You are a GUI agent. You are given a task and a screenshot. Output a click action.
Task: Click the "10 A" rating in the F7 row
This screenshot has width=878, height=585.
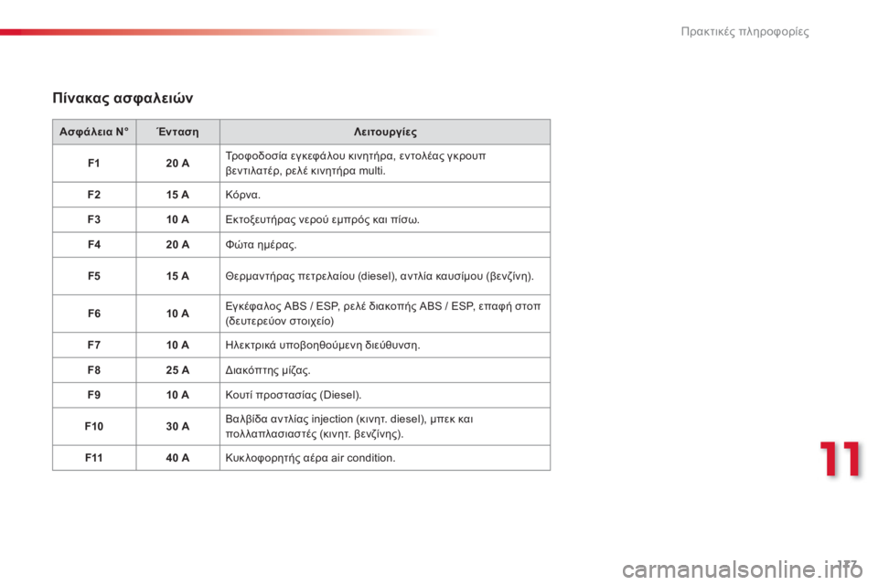pos(177,345)
